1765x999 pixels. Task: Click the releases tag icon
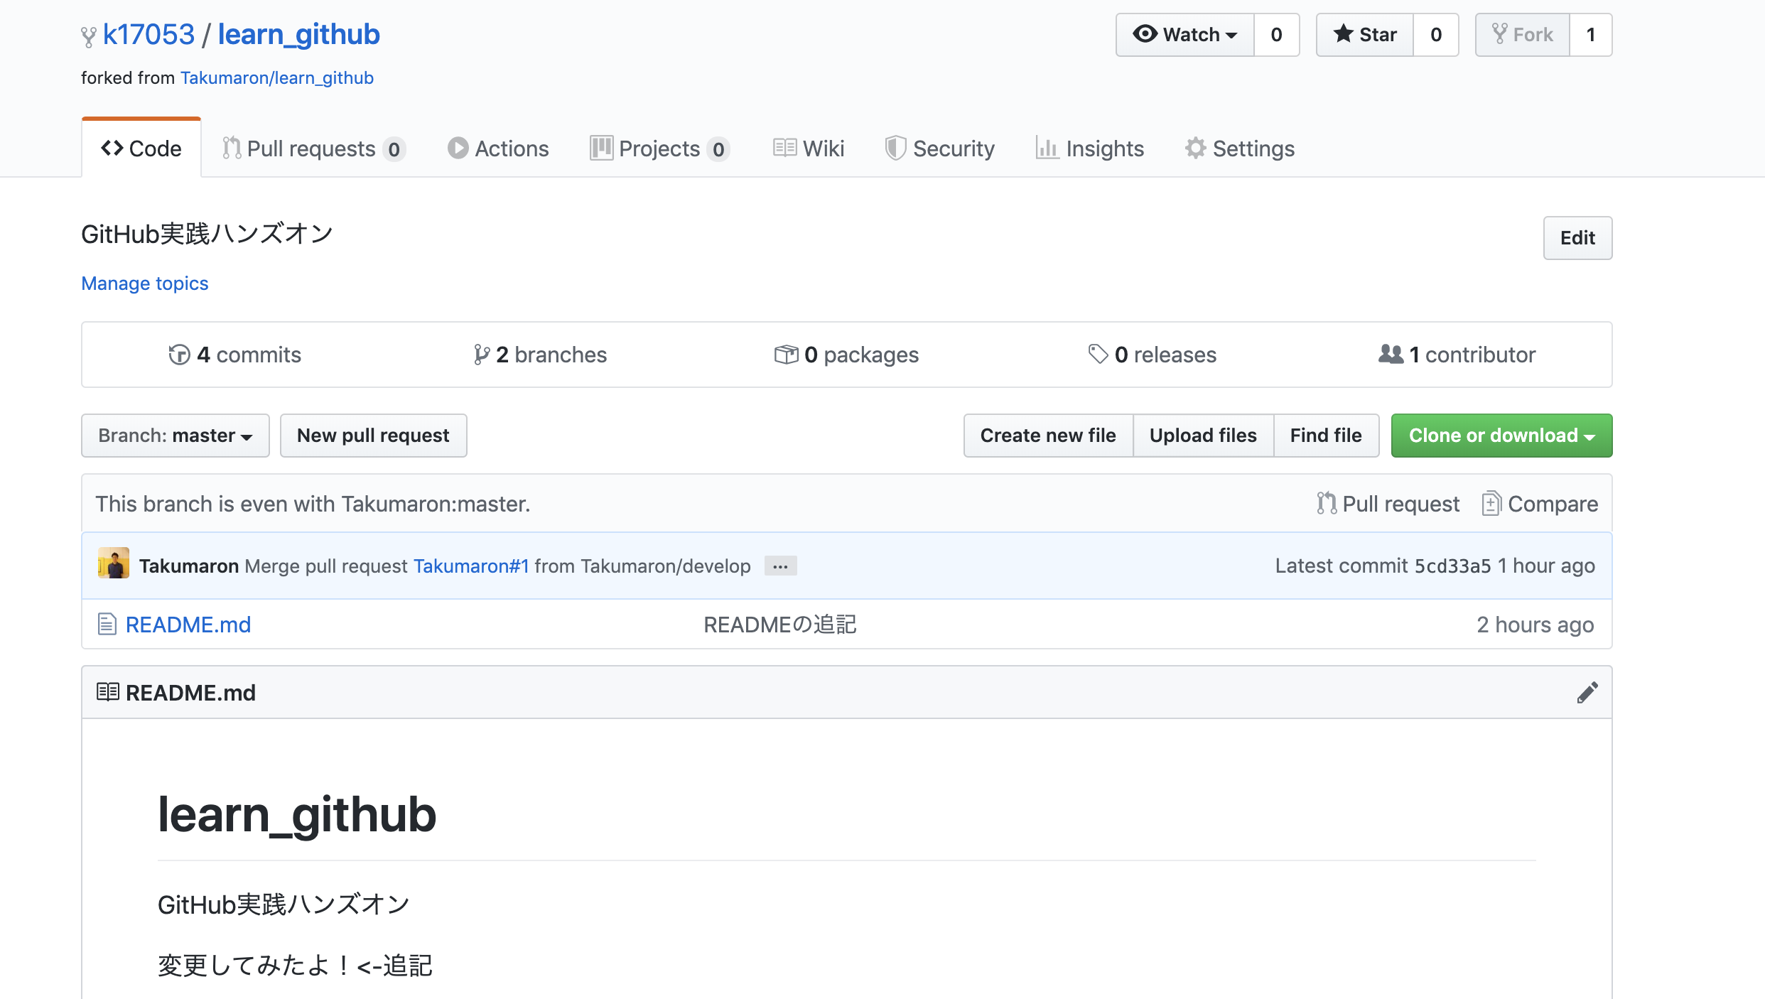pos(1099,354)
